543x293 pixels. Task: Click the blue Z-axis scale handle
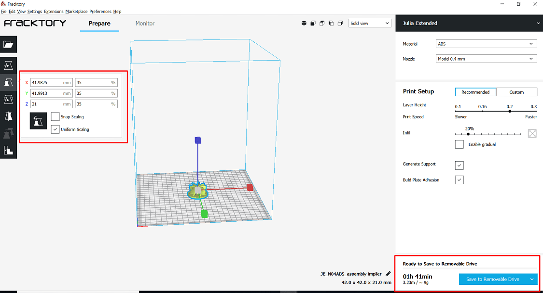point(198,140)
